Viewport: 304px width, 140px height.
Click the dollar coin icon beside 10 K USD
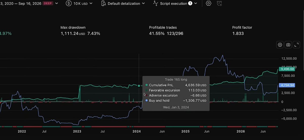pyautogui.click(x=69, y=4)
